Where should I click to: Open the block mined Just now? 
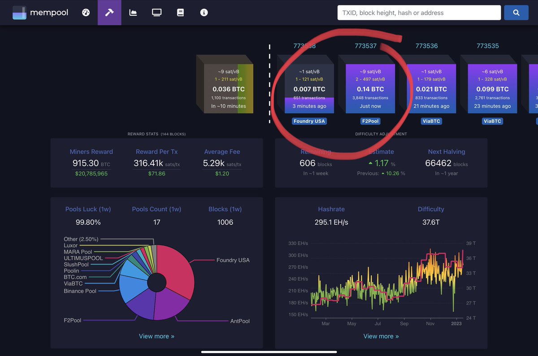(370, 89)
